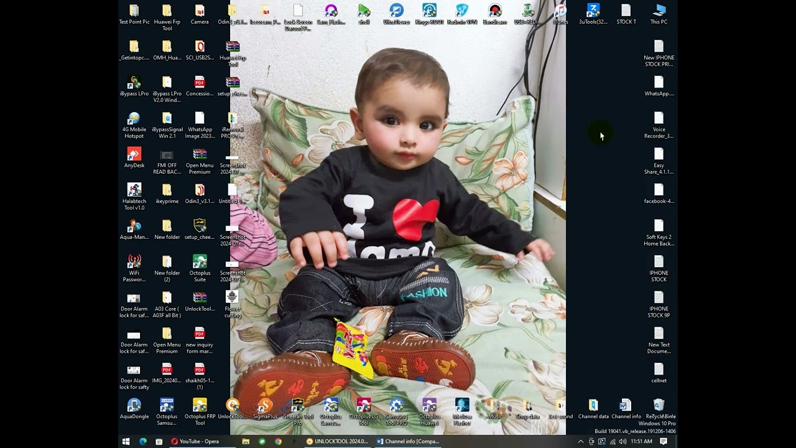Select the Huawei Frp Tool folder
The height and width of the screenshot is (448, 796).
click(167, 11)
